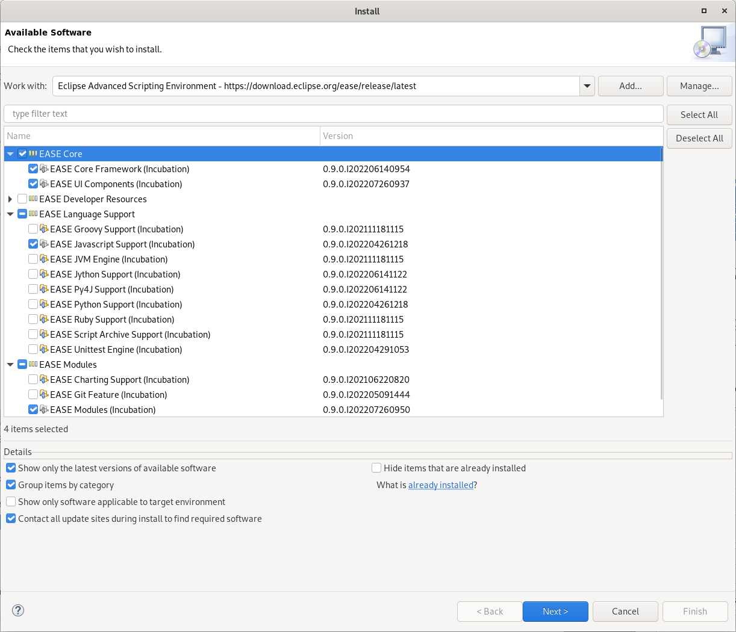The image size is (736, 632).
Task: Click the EASE Core Framework feature icon
Action: point(44,169)
